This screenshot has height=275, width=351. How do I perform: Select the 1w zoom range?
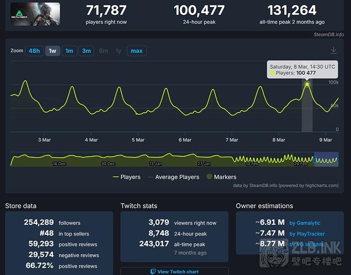click(x=52, y=51)
